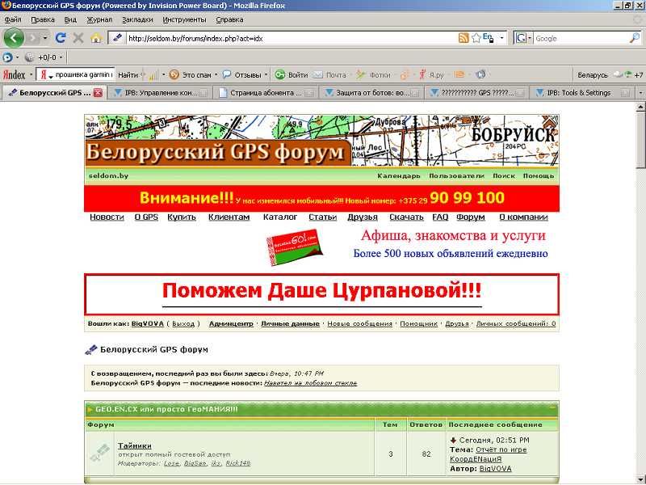
Task: Open the Google search engine selector dropdown
Action: 530,38
